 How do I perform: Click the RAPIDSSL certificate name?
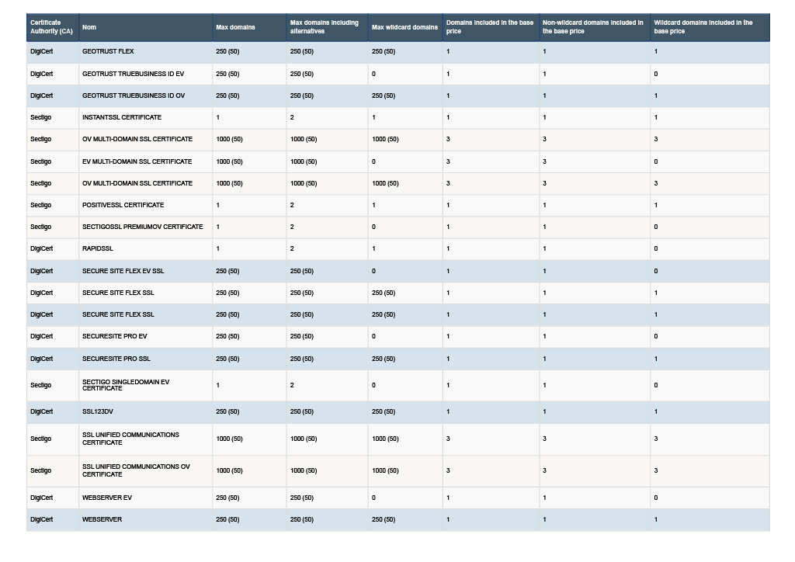[97, 249]
